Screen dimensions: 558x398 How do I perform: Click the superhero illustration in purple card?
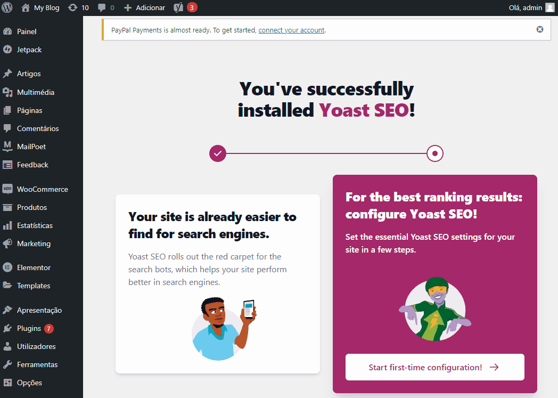[x=435, y=308]
